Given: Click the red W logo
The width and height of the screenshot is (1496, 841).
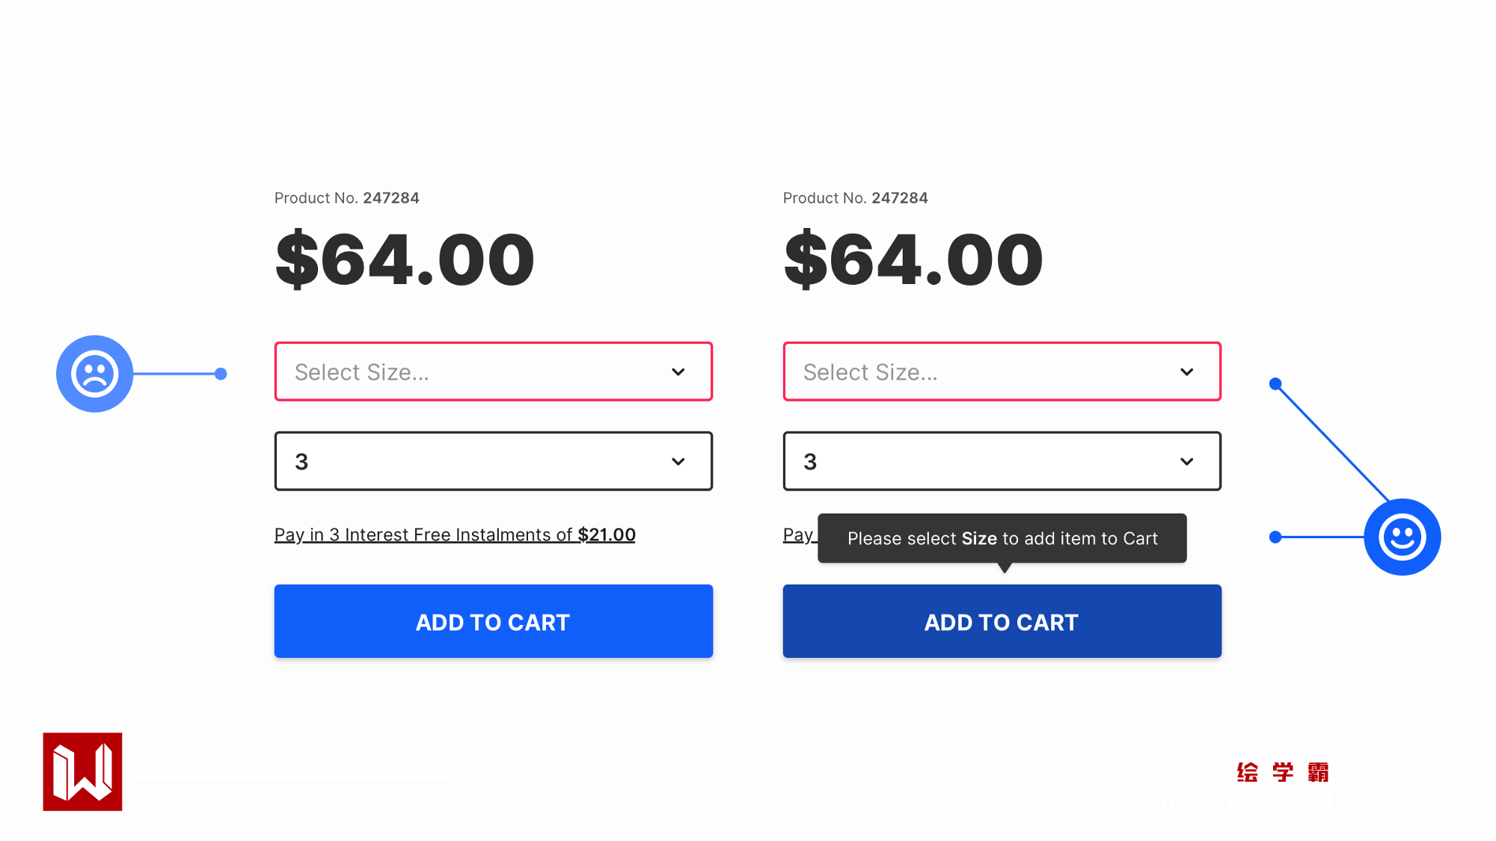Looking at the screenshot, I should click(x=82, y=771).
